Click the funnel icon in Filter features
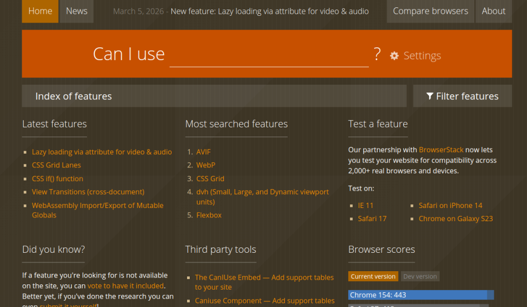Image resolution: width=527 pixels, height=307 pixels. coord(430,96)
